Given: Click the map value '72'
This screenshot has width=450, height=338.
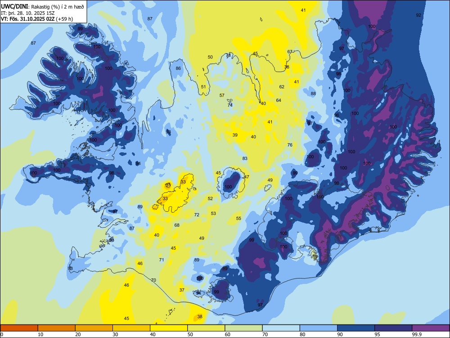Looking at the screenshot, I should (197, 215).
